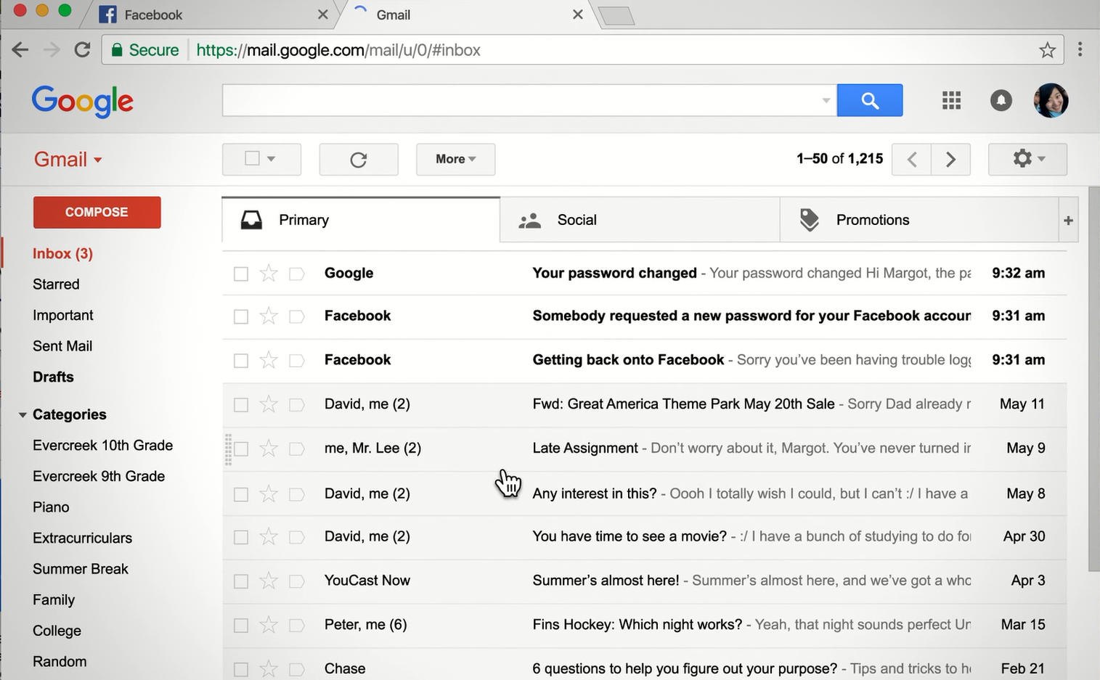Click the COMPOSE button
The image size is (1100, 680).
(97, 212)
